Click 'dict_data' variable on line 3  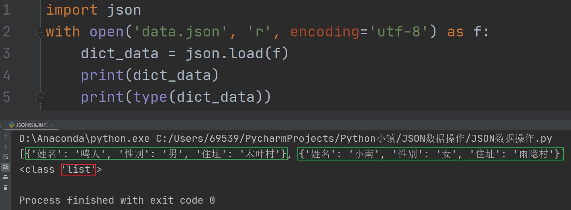click(x=120, y=53)
